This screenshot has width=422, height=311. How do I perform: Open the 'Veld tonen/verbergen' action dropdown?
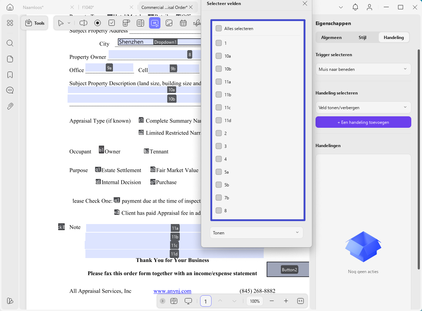click(x=363, y=107)
